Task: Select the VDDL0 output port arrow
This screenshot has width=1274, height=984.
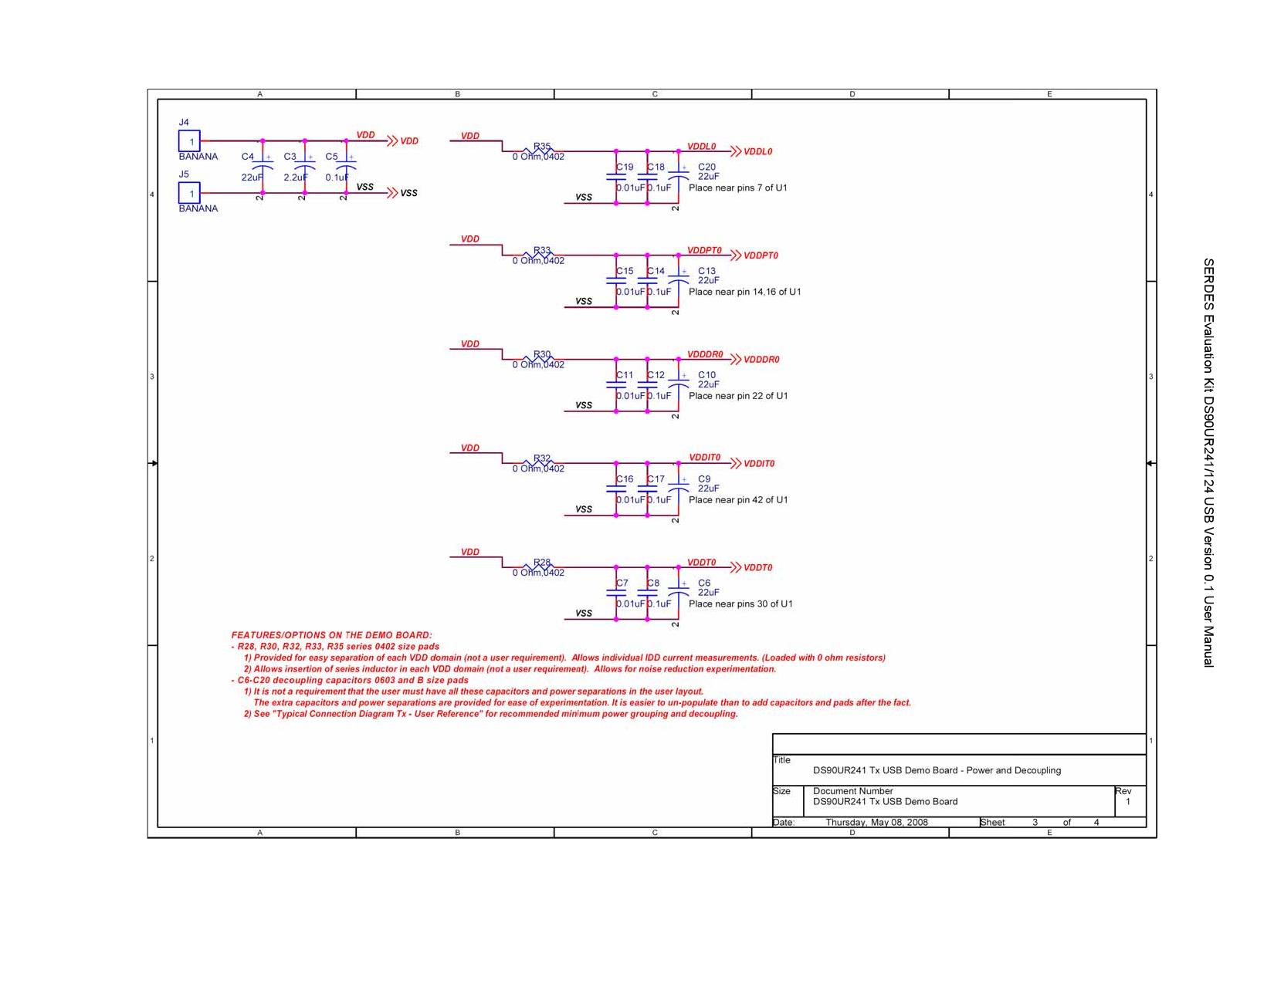Action: click(735, 151)
